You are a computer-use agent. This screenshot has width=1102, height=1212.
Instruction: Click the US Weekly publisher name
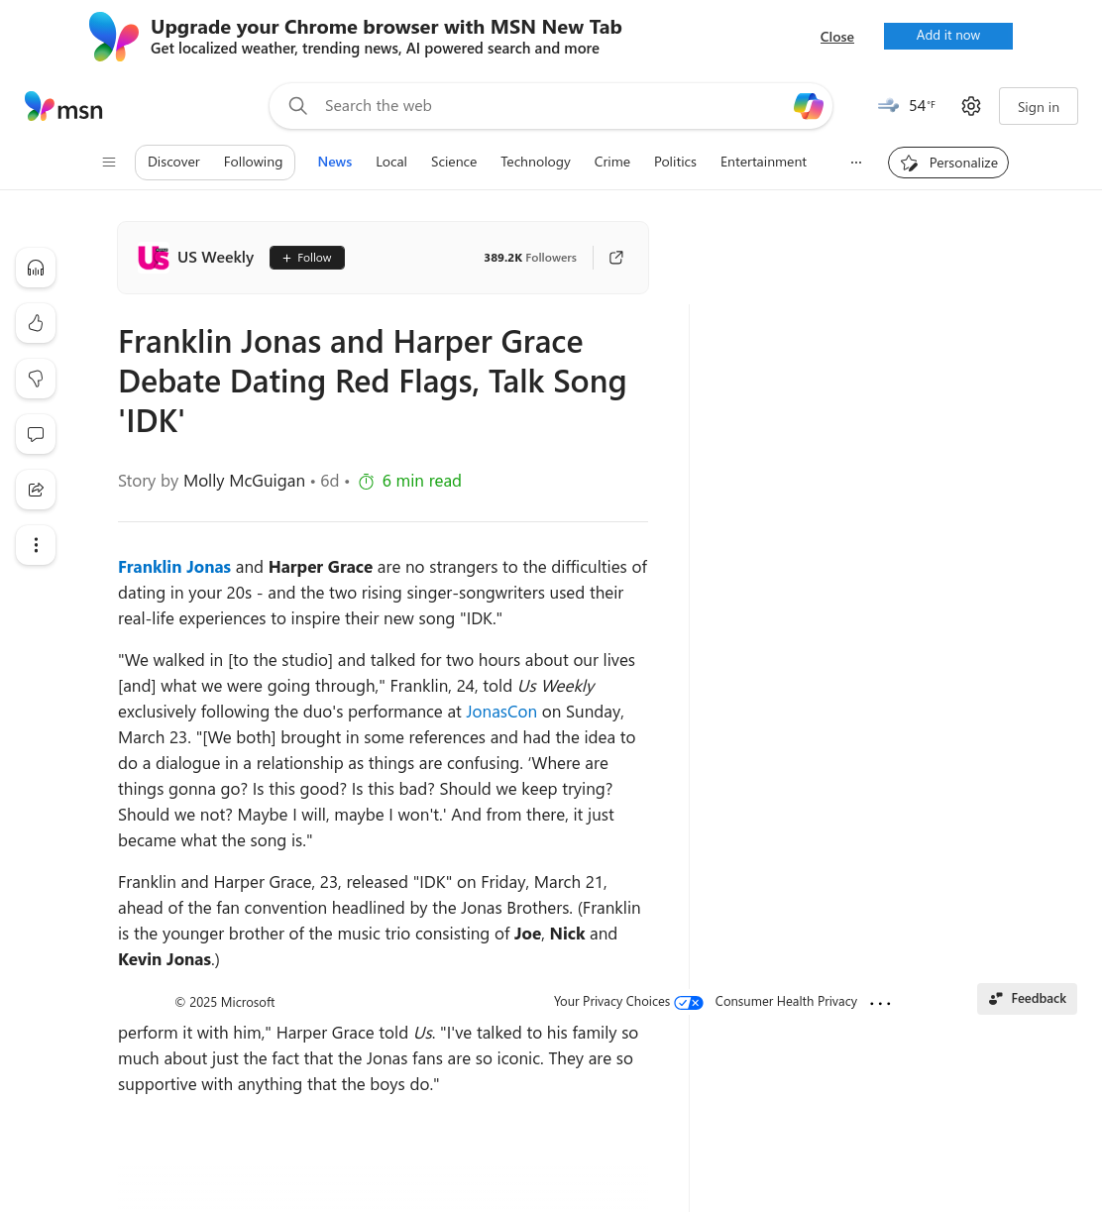pos(215,258)
